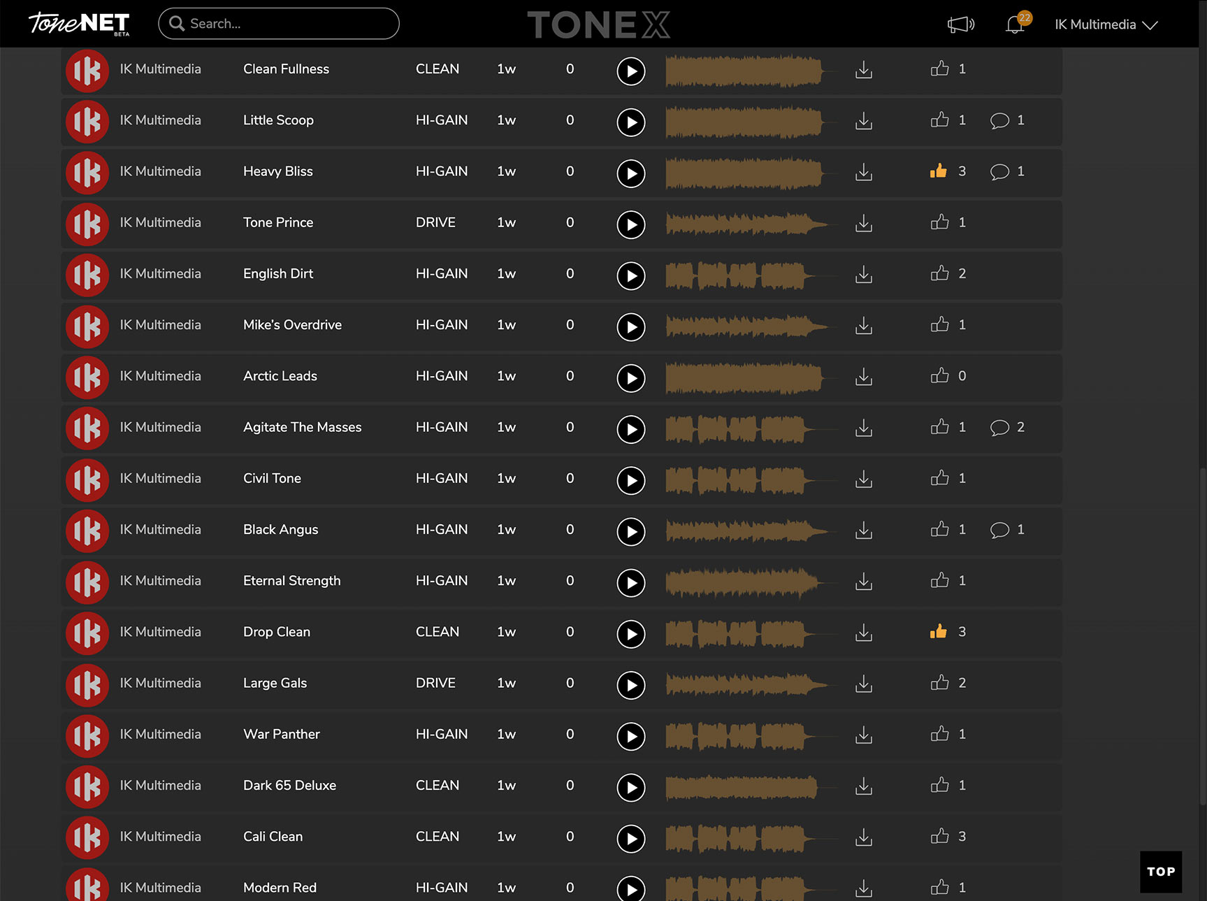Open comments on Little Scoop

coord(999,120)
